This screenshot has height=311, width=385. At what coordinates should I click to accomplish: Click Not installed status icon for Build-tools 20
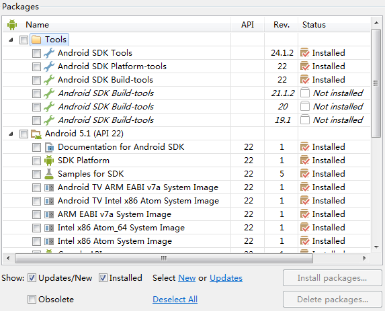(x=305, y=107)
